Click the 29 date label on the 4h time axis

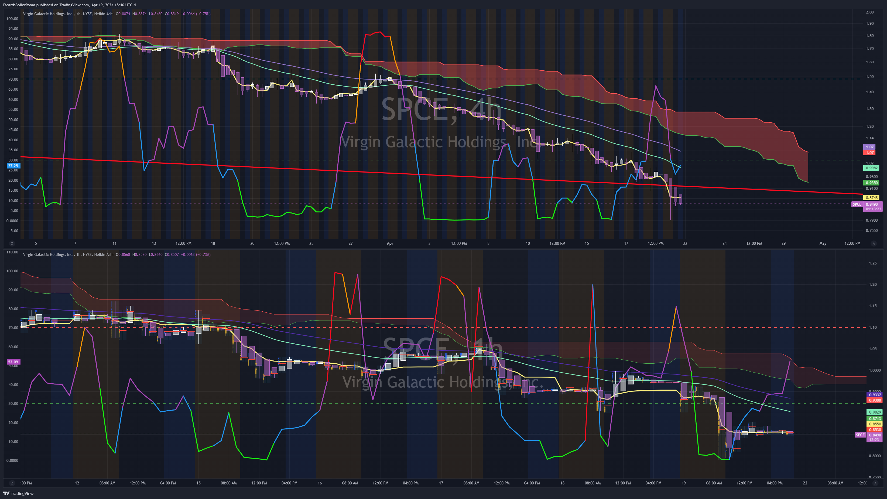click(783, 244)
